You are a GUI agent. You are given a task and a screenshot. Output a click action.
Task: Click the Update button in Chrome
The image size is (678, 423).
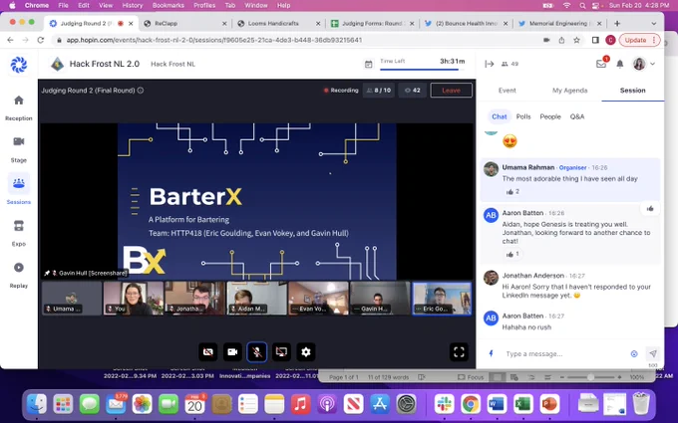[639, 40]
